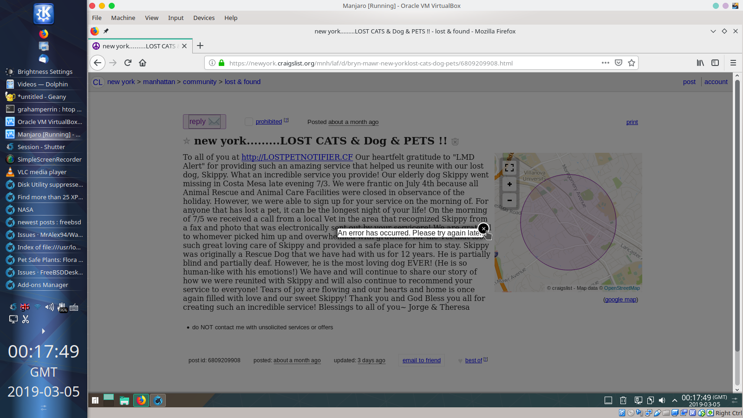Image resolution: width=743 pixels, height=418 pixels.
Task: Toggle map fullscreen view button
Action: coord(509,168)
